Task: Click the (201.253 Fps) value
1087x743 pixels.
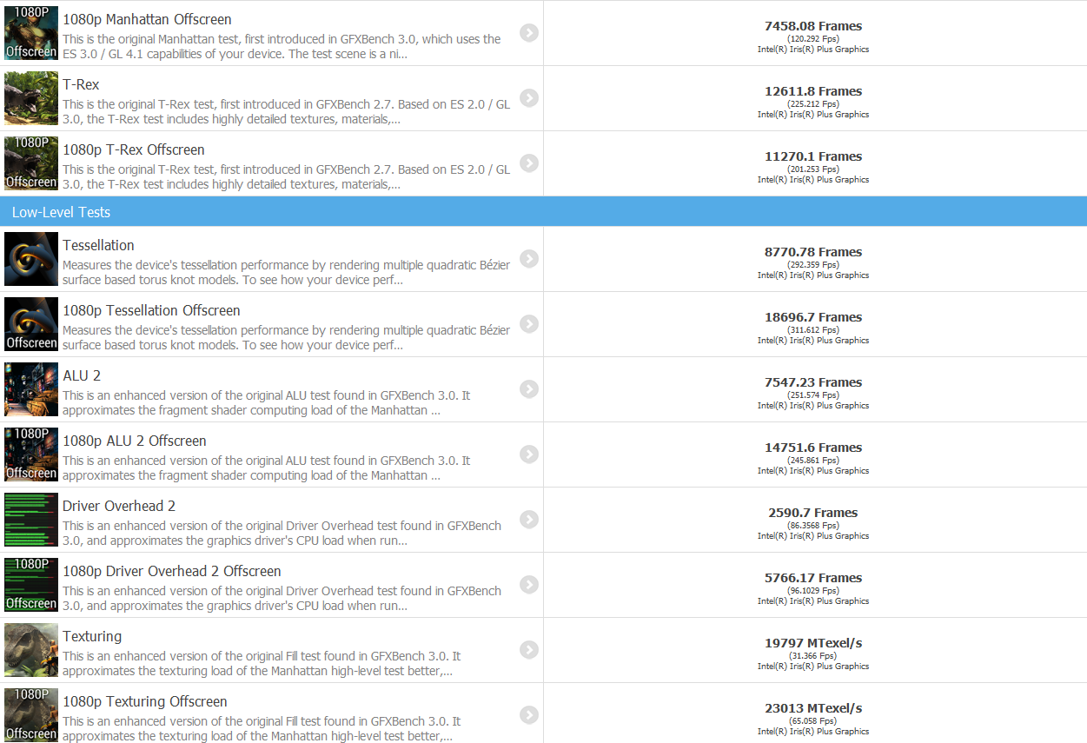Action: click(813, 169)
